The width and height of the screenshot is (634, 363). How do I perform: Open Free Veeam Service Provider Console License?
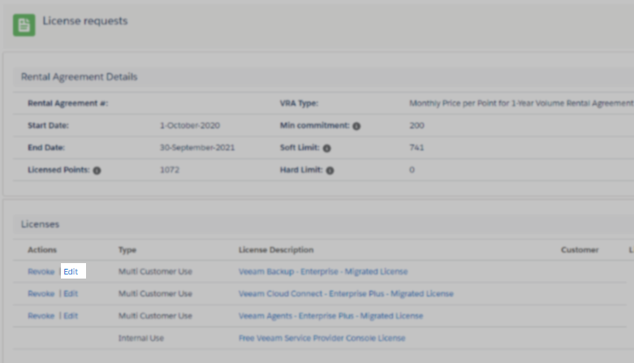(321, 339)
